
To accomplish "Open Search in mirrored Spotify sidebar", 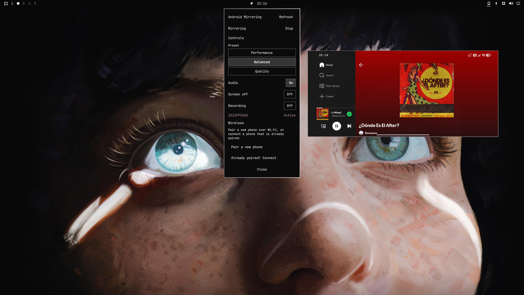I will pos(327,75).
